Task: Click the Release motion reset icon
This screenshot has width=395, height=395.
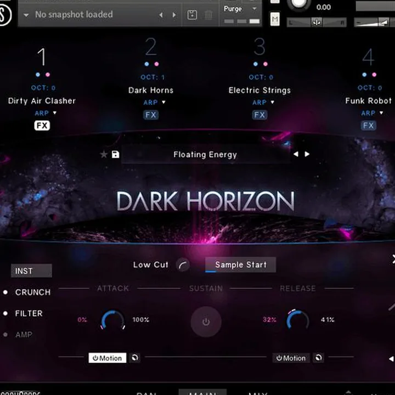Action: (318, 358)
